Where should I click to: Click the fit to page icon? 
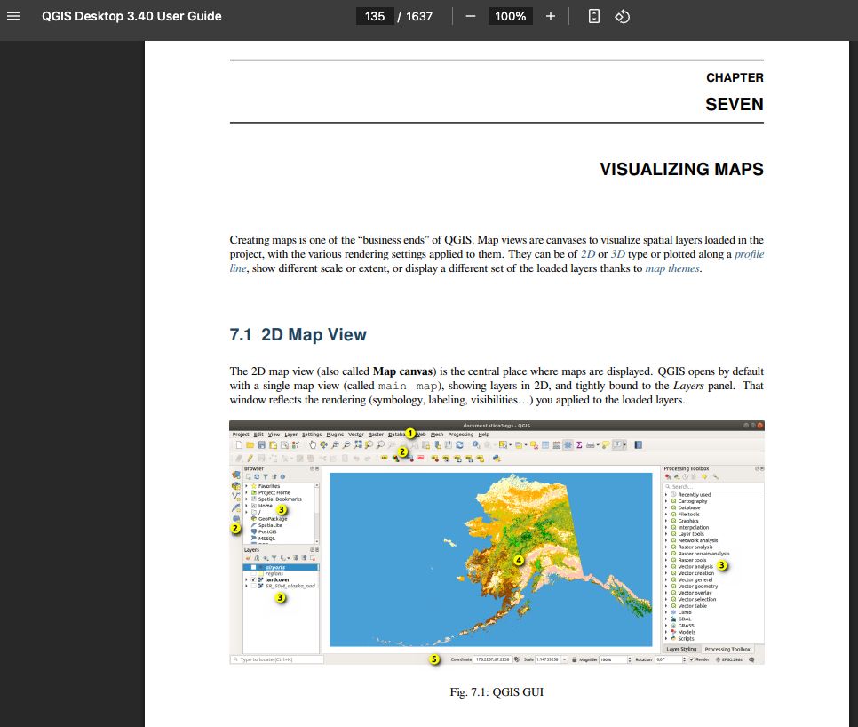pyautogui.click(x=593, y=16)
